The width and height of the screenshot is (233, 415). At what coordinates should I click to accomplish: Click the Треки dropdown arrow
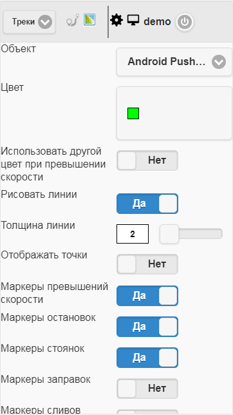[x=45, y=22]
